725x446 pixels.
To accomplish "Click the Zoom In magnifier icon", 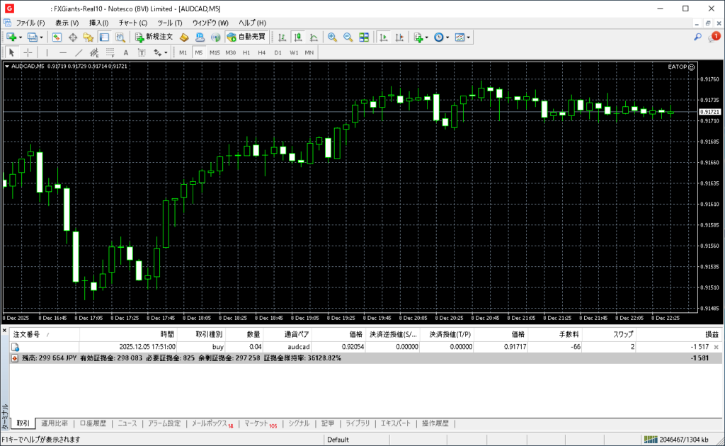I will [331, 37].
